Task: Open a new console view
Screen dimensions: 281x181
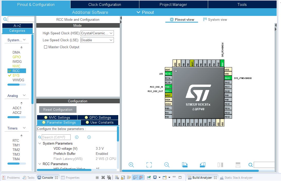Action: 165,177
